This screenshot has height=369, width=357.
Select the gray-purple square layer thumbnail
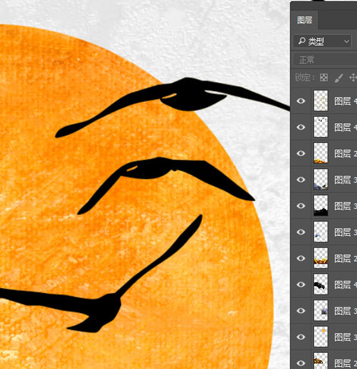click(x=321, y=311)
